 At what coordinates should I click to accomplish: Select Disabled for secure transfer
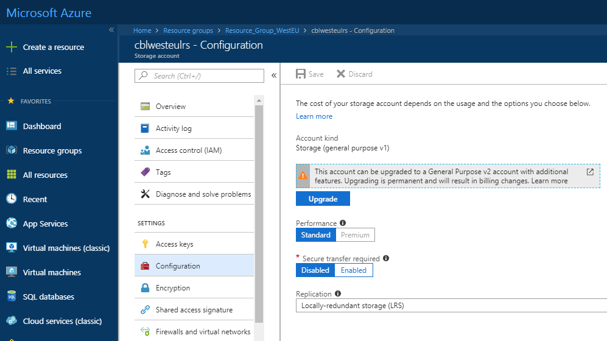[x=315, y=270]
